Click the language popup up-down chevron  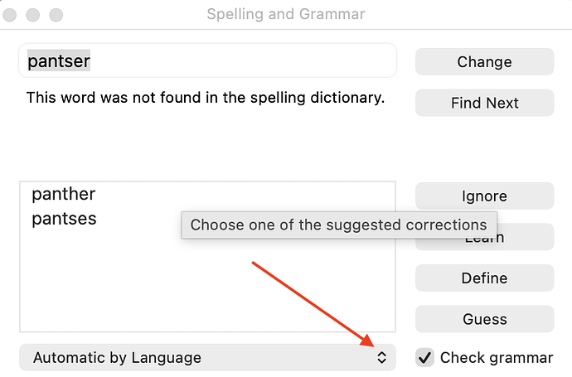381,358
